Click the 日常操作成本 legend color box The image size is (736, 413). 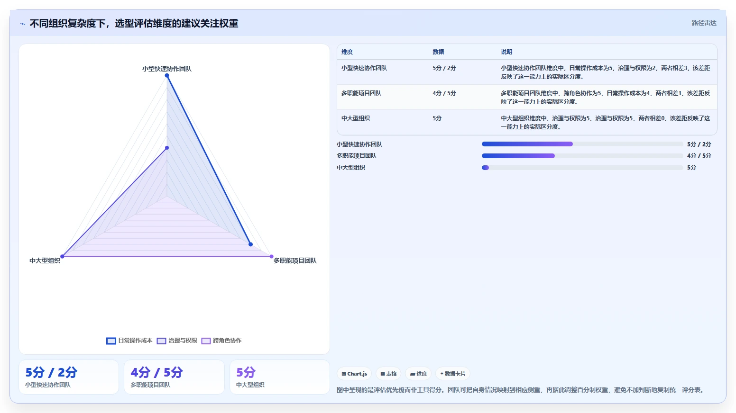[x=111, y=341]
